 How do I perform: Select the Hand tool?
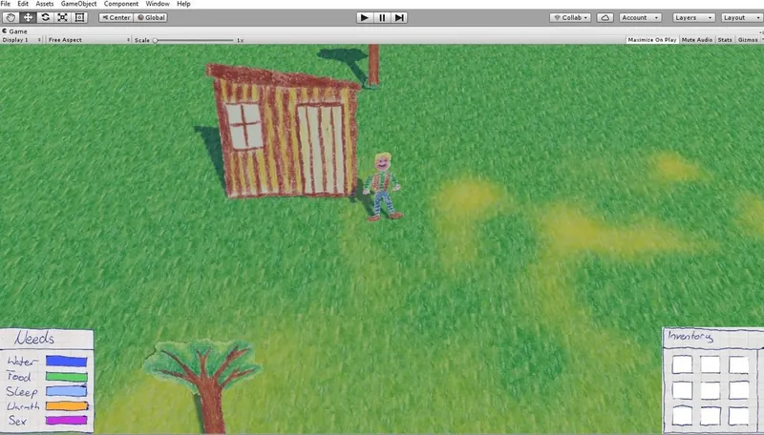click(11, 17)
